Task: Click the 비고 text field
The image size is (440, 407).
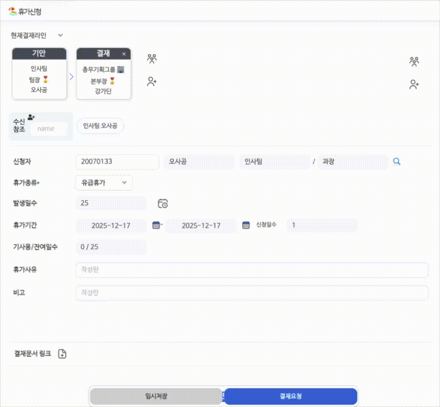Action: 252,293
